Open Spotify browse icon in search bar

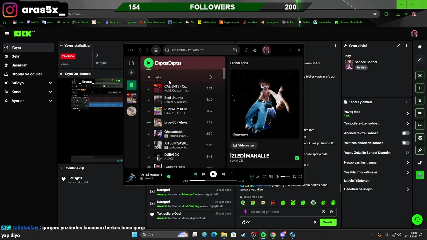pyautogui.click(x=235, y=50)
